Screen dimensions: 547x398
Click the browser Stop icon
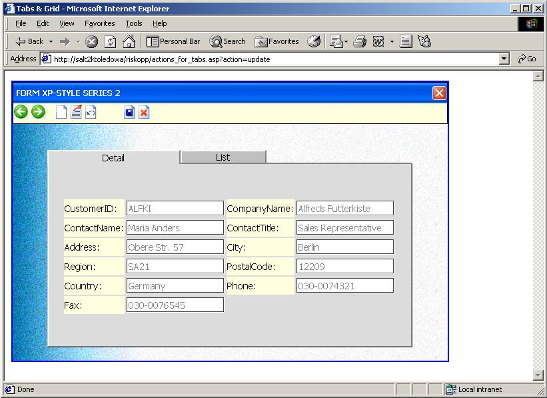pos(92,41)
